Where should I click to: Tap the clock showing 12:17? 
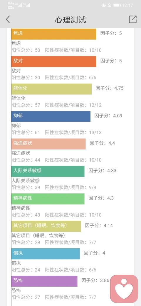pyautogui.click(x=127, y=6)
